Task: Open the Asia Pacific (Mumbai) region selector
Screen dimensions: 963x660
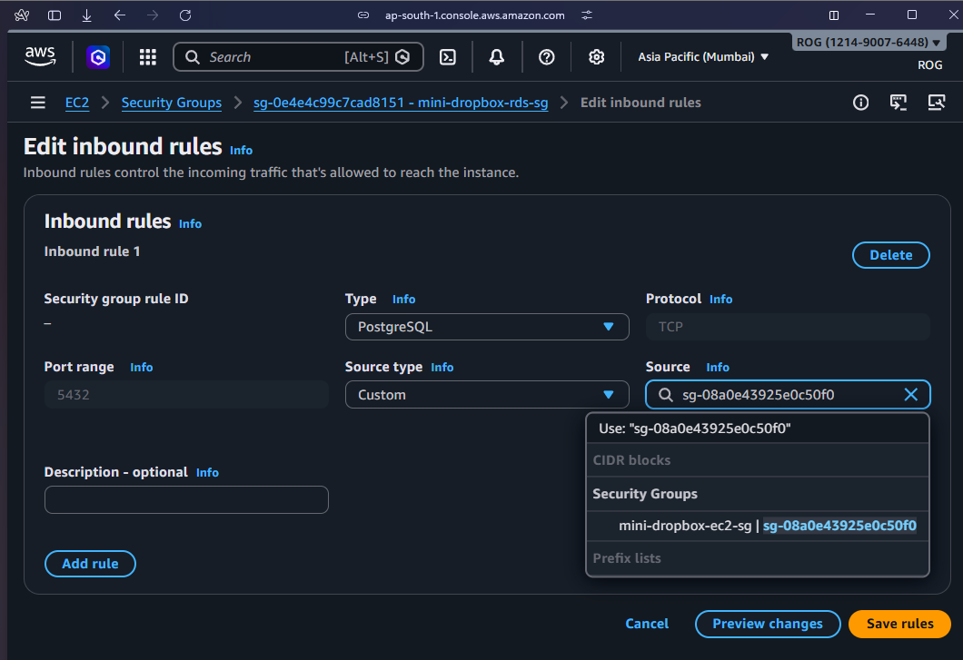Action: 703,57
